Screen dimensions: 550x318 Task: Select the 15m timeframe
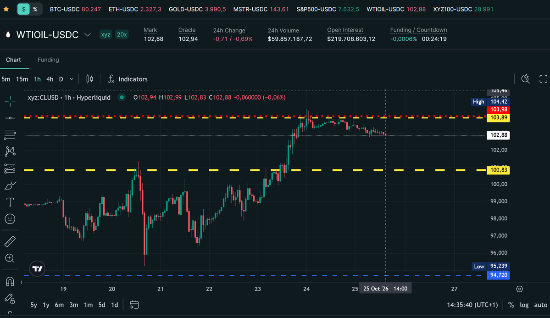pos(22,79)
